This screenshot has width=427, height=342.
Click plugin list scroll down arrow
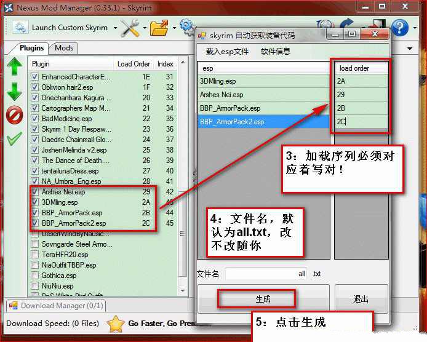(183, 290)
